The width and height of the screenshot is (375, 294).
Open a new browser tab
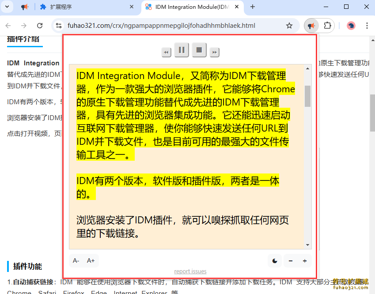[x=253, y=7]
